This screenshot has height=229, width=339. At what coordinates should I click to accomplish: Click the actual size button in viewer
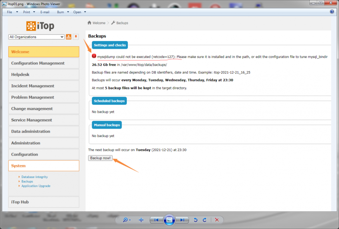coord(141,220)
